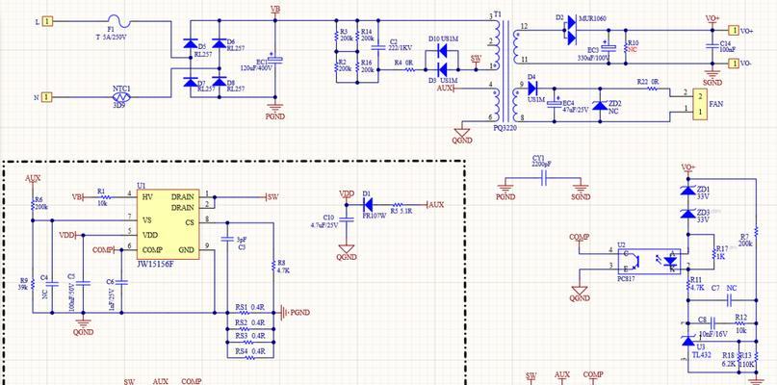Select the T1 transformer symbol

(504, 70)
